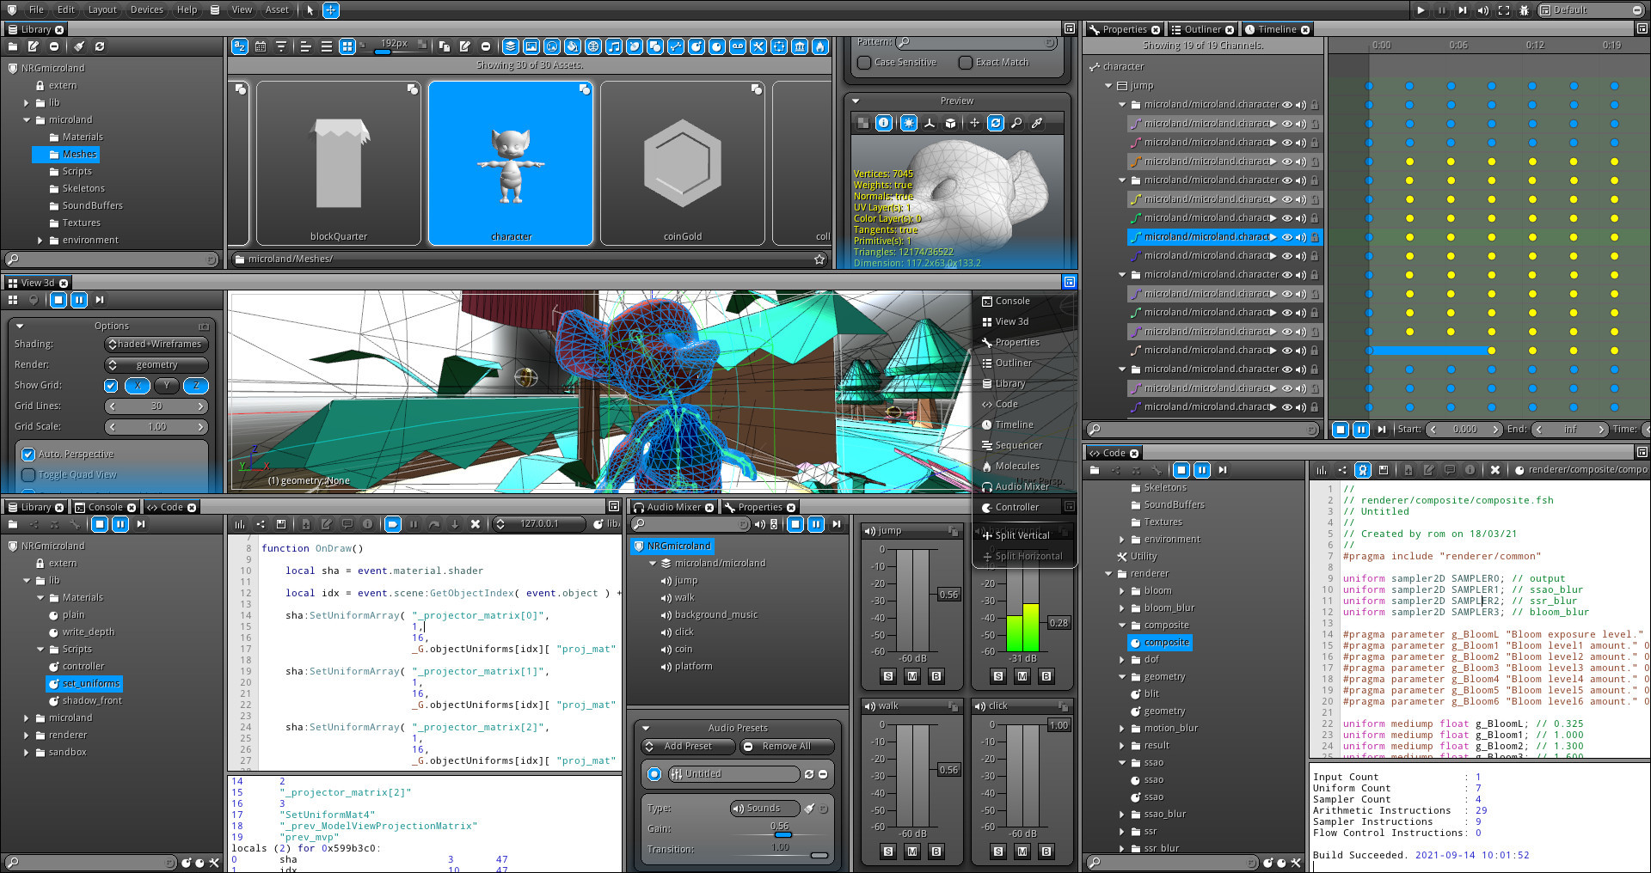
Task: Click the magnifier zoom icon in Preview toolbar
Action: [x=1016, y=123]
